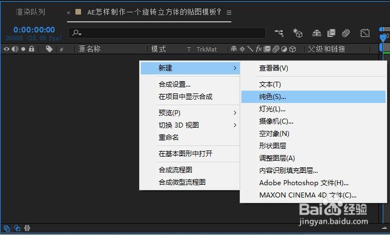Click the 源名称 column header
Viewport: 390px width, 235px height.
[89, 49]
